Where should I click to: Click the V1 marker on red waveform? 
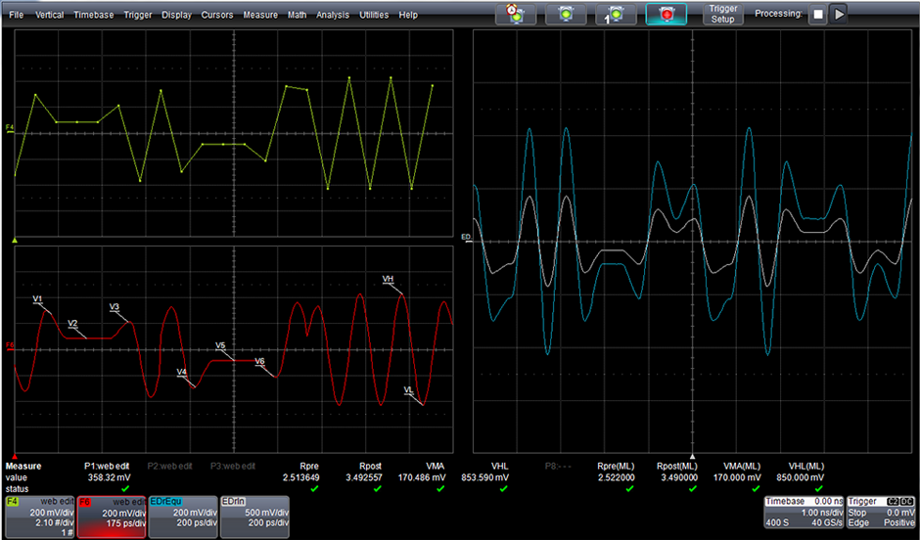pos(38,298)
